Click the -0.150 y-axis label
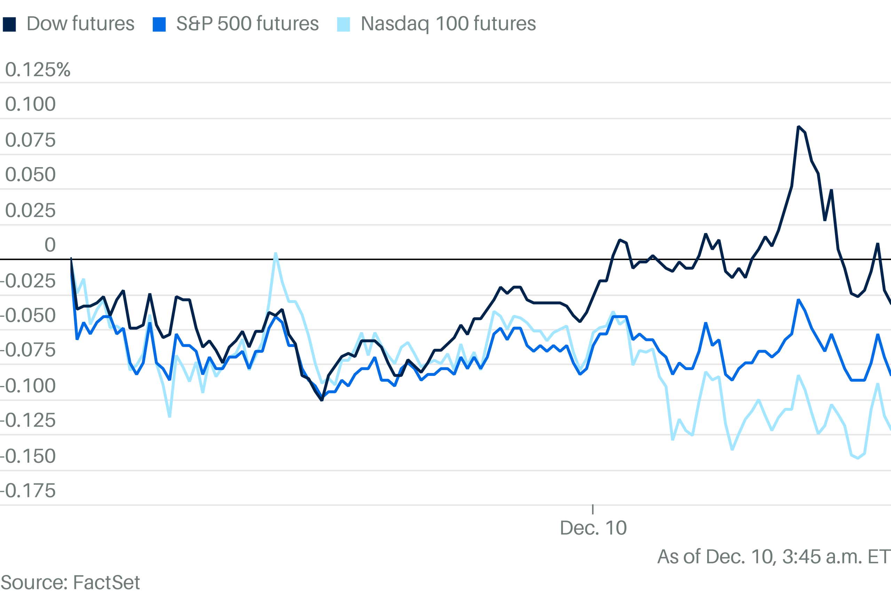 tap(28, 456)
